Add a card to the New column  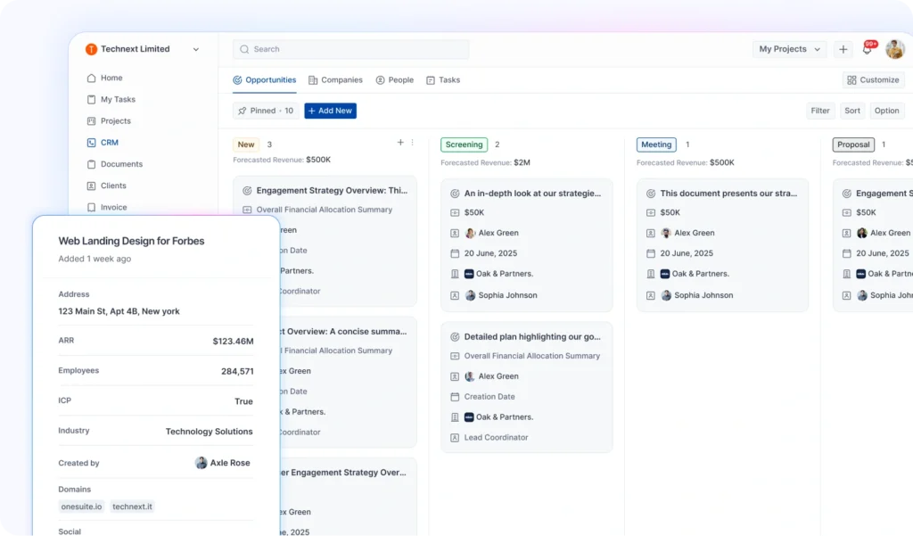400,142
